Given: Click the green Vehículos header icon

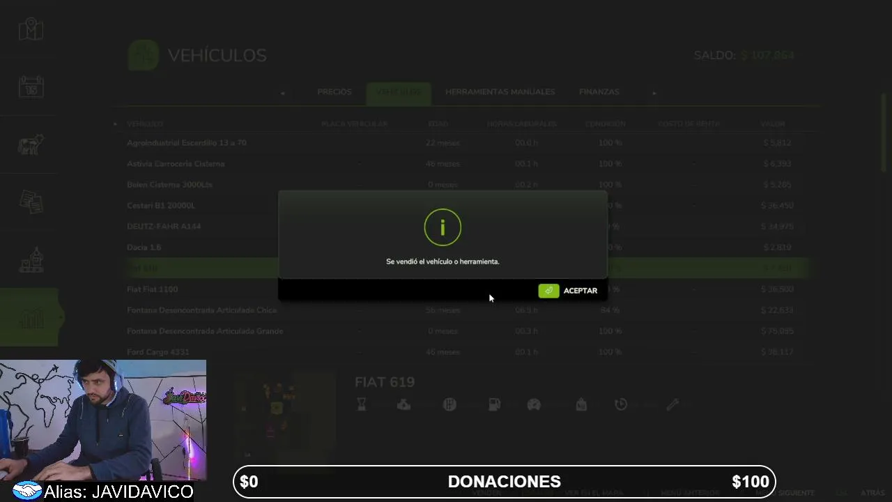Looking at the screenshot, I should tap(143, 55).
